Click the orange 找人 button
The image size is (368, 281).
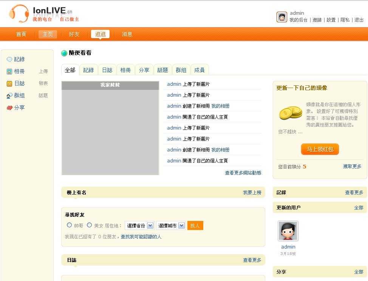tap(195, 225)
